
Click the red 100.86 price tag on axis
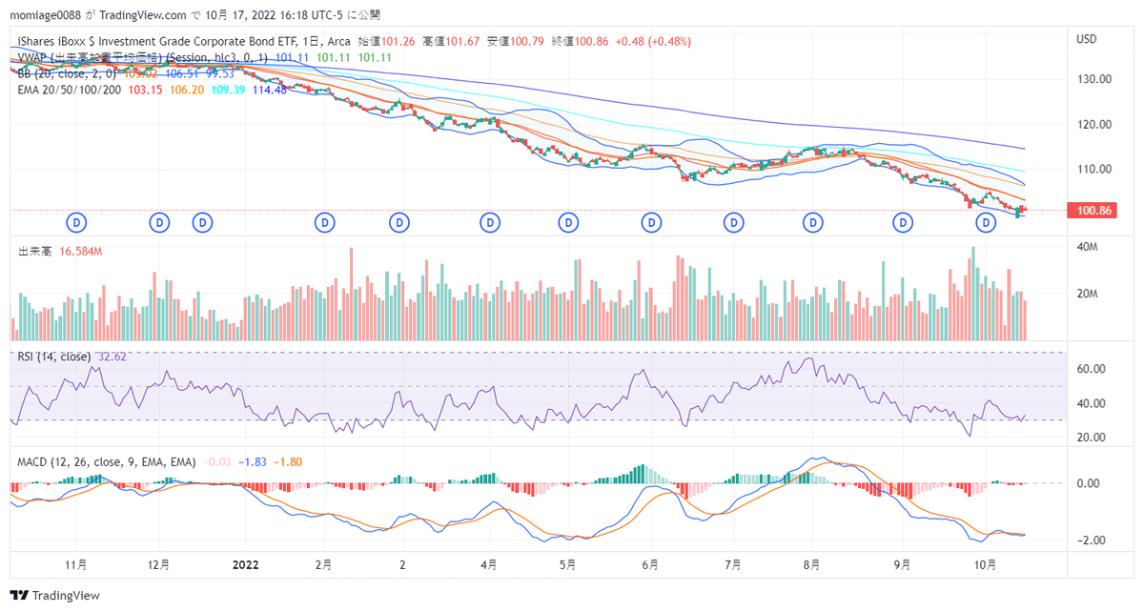pos(1093,210)
